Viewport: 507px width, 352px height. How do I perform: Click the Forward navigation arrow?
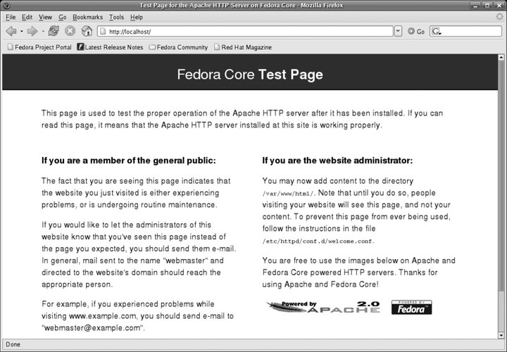tap(32, 32)
